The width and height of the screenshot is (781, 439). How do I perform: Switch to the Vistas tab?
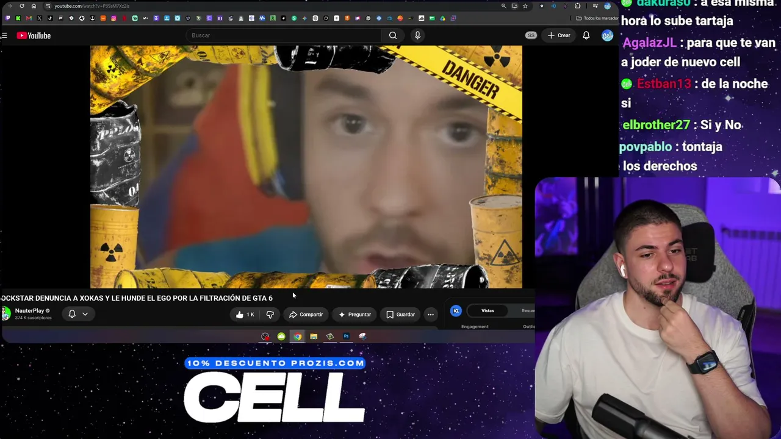(488, 311)
